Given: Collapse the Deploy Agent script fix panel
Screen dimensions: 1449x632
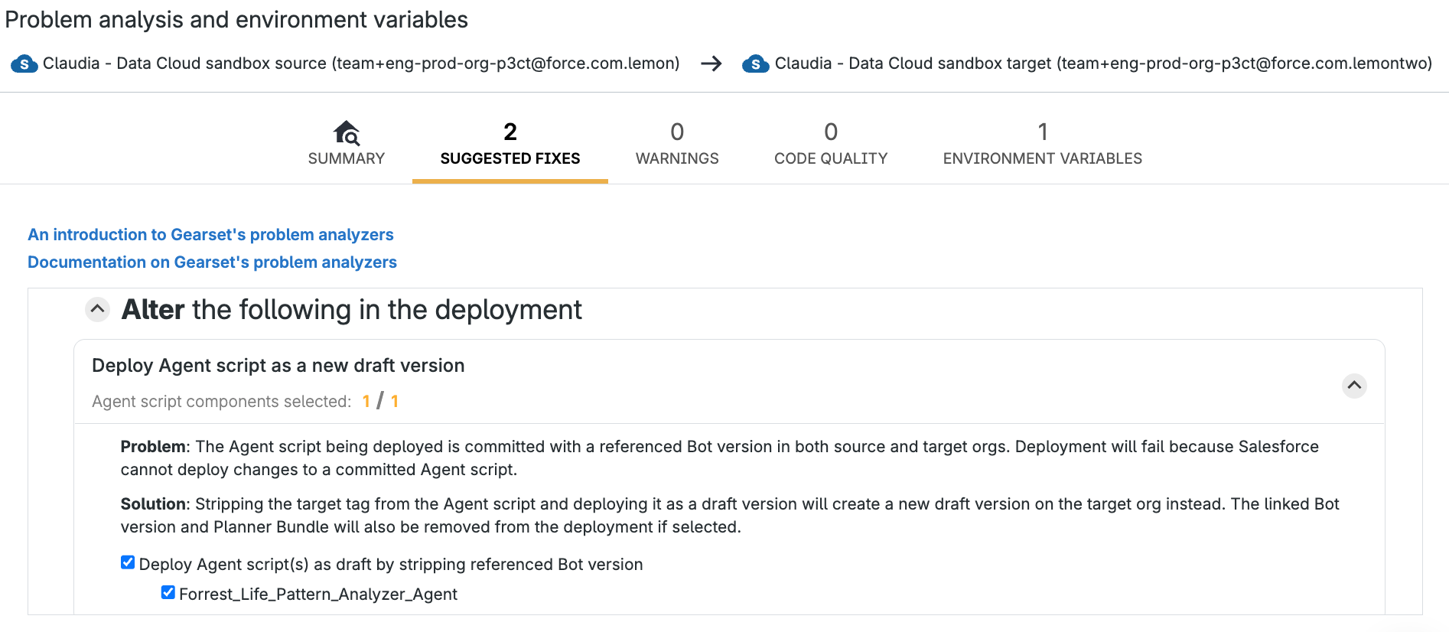Looking at the screenshot, I should click(x=1354, y=386).
